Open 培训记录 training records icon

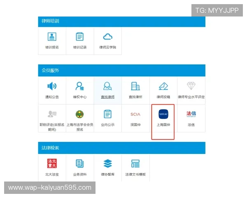coord(80,37)
